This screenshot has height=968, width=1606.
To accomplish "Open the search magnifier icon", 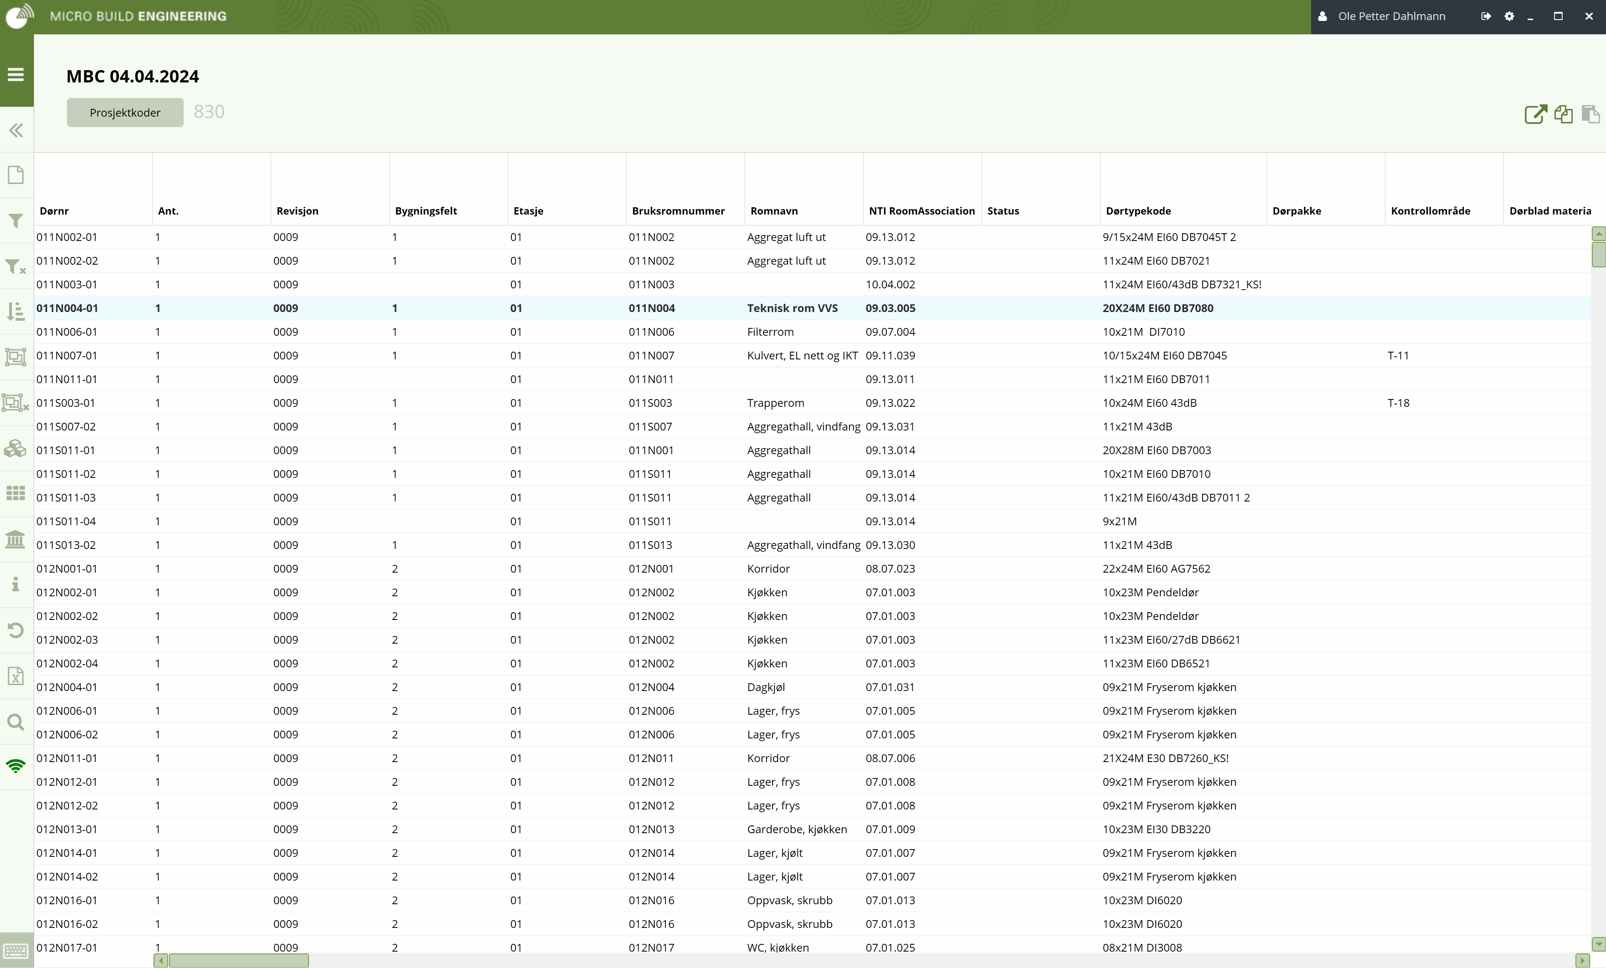I will [15, 722].
